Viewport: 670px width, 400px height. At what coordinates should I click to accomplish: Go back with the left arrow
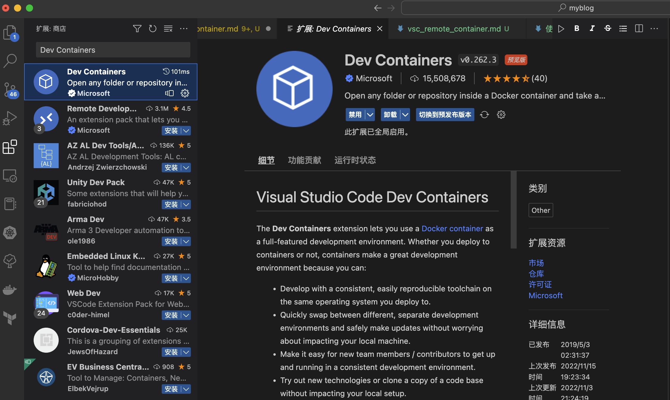tap(378, 8)
